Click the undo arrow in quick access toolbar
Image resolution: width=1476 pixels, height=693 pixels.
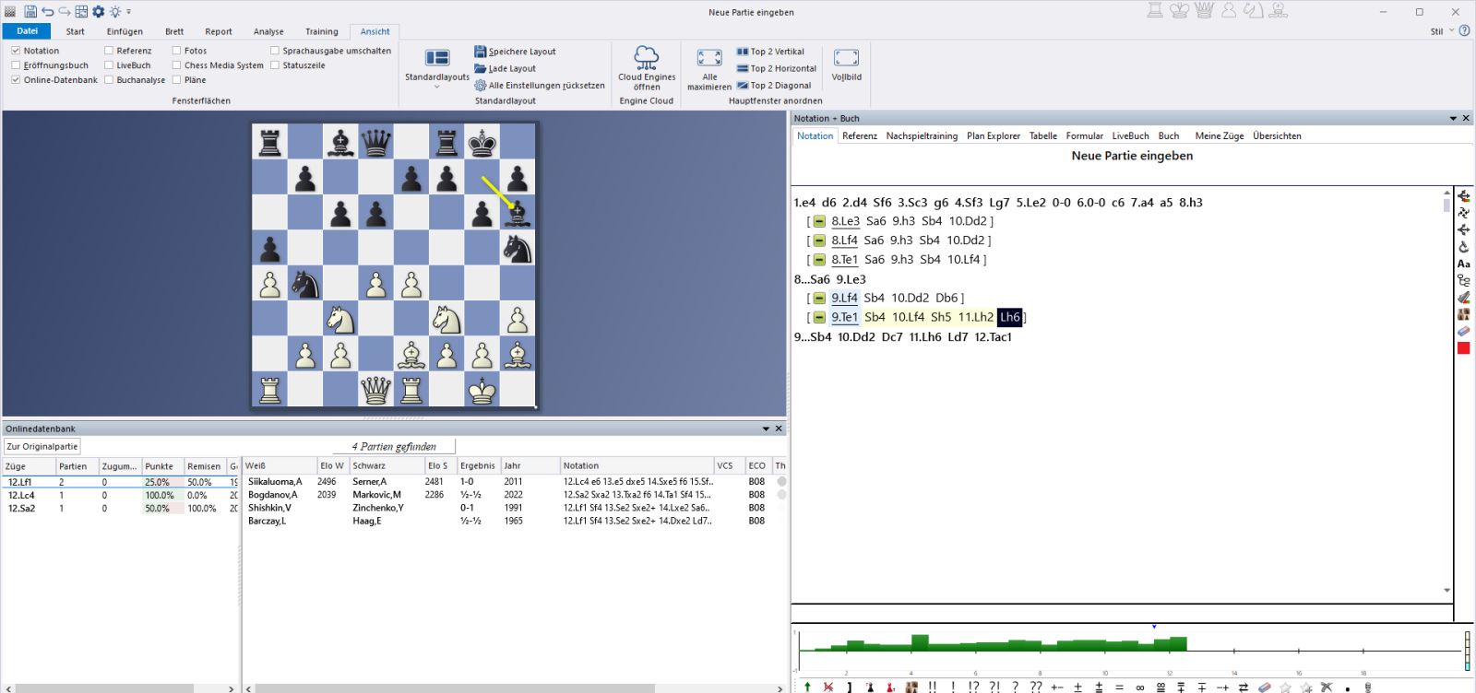[48, 12]
